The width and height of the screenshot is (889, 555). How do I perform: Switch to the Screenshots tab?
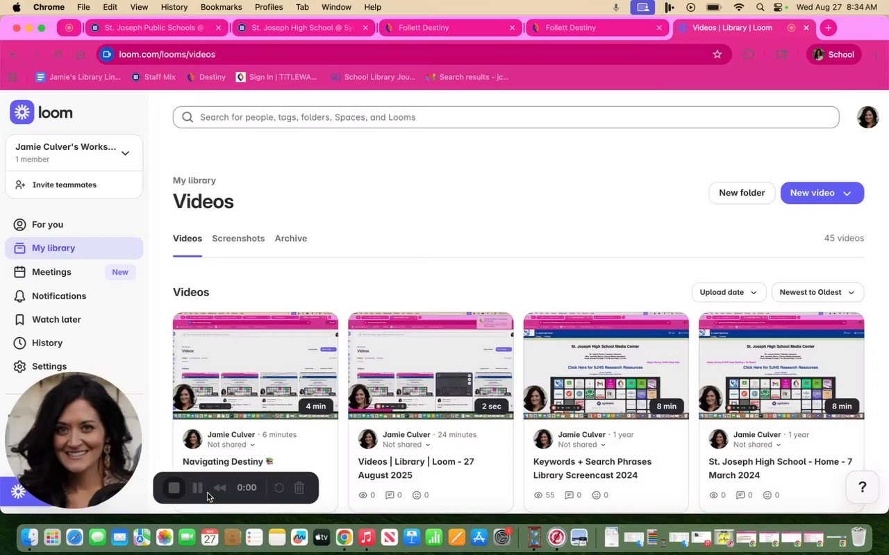(238, 238)
